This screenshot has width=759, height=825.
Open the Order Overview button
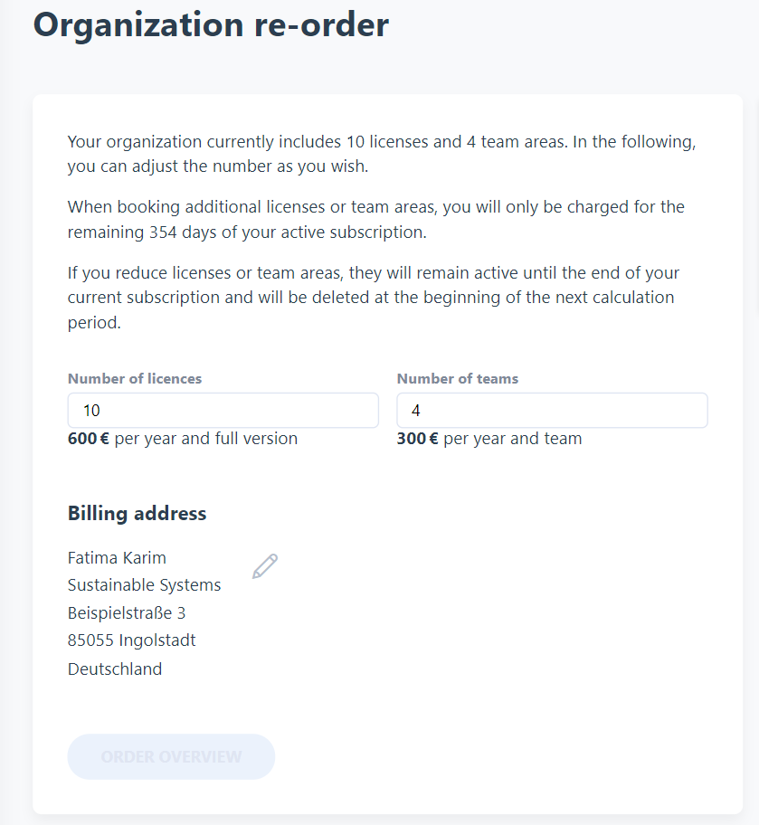[x=171, y=756]
